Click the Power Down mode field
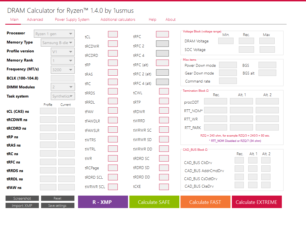 [228, 65]
